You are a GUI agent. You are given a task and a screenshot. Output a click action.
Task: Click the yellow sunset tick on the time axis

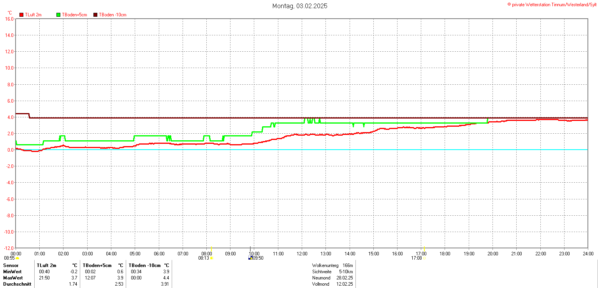click(424, 249)
